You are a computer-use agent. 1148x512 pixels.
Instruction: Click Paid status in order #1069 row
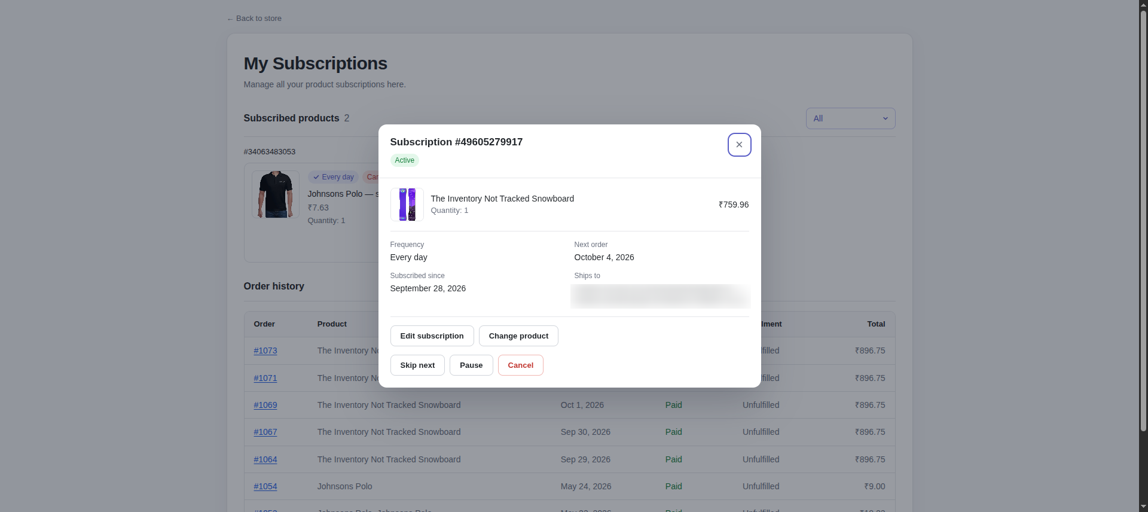(x=674, y=405)
